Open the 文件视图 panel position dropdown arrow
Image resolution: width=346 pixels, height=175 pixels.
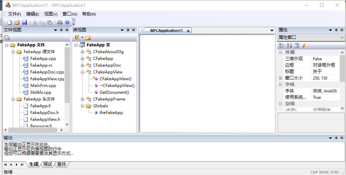click(56, 30)
